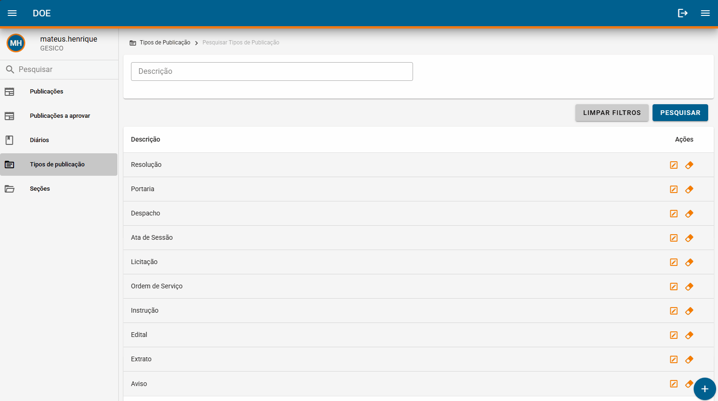Select the Despacho description text
The image size is (718, 401).
(145, 213)
